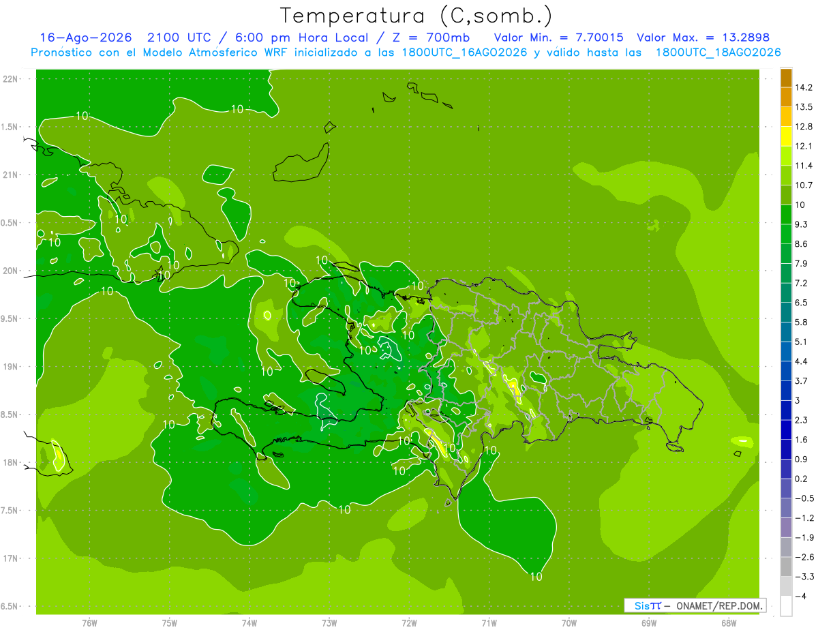
Task: Click the '70W' longitude axis label
Action: click(x=569, y=622)
